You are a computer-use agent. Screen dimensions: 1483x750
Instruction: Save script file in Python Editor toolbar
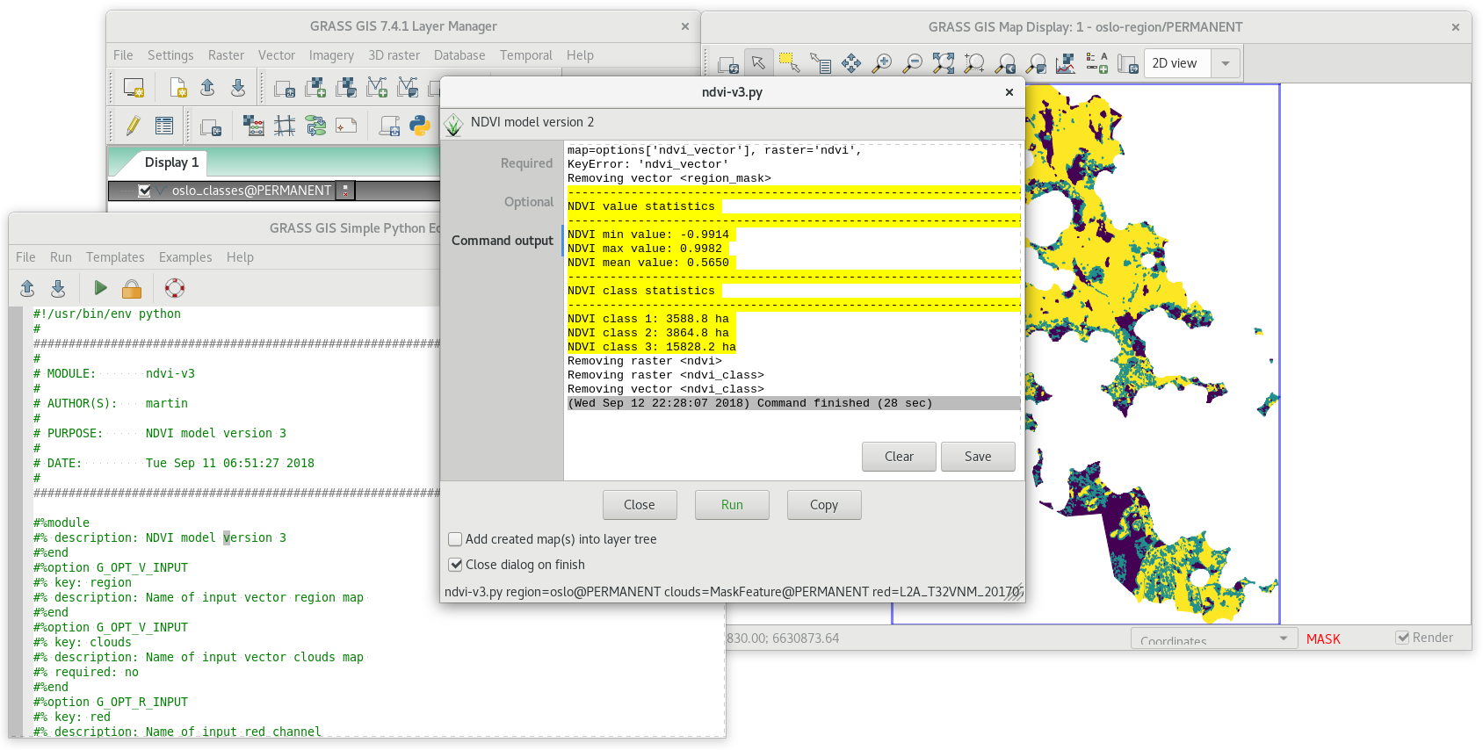pyautogui.click(x=58, y=288)
